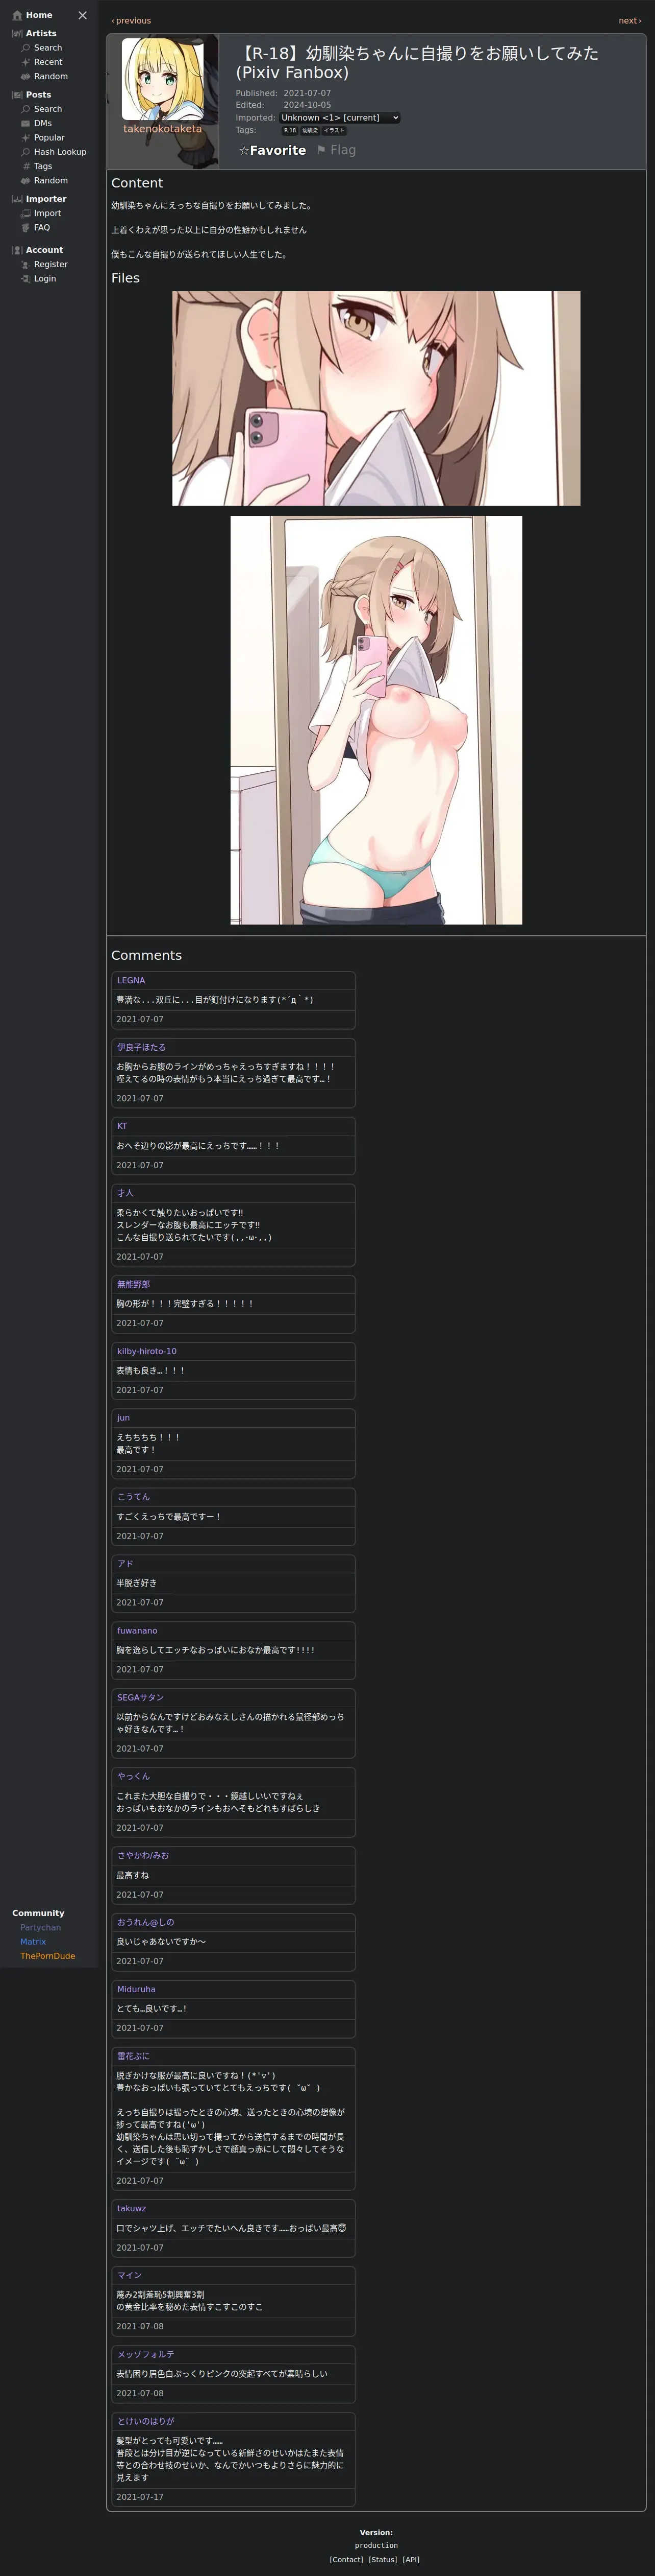
Task: Open the Popular posts icon
Action: [26, 138]
